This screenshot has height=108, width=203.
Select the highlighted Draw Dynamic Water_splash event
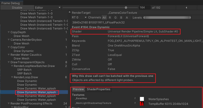pyautogui.click(x=37, y=92)
